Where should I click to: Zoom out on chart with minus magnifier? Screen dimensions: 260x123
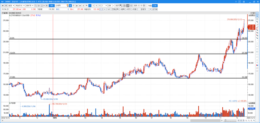(248, 121)
